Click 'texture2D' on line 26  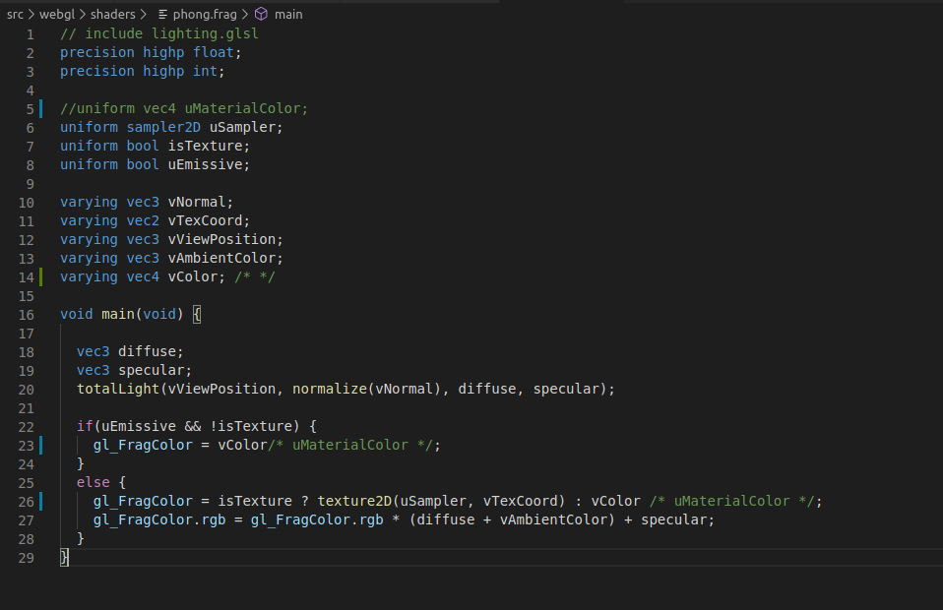(x=354, y=501)
